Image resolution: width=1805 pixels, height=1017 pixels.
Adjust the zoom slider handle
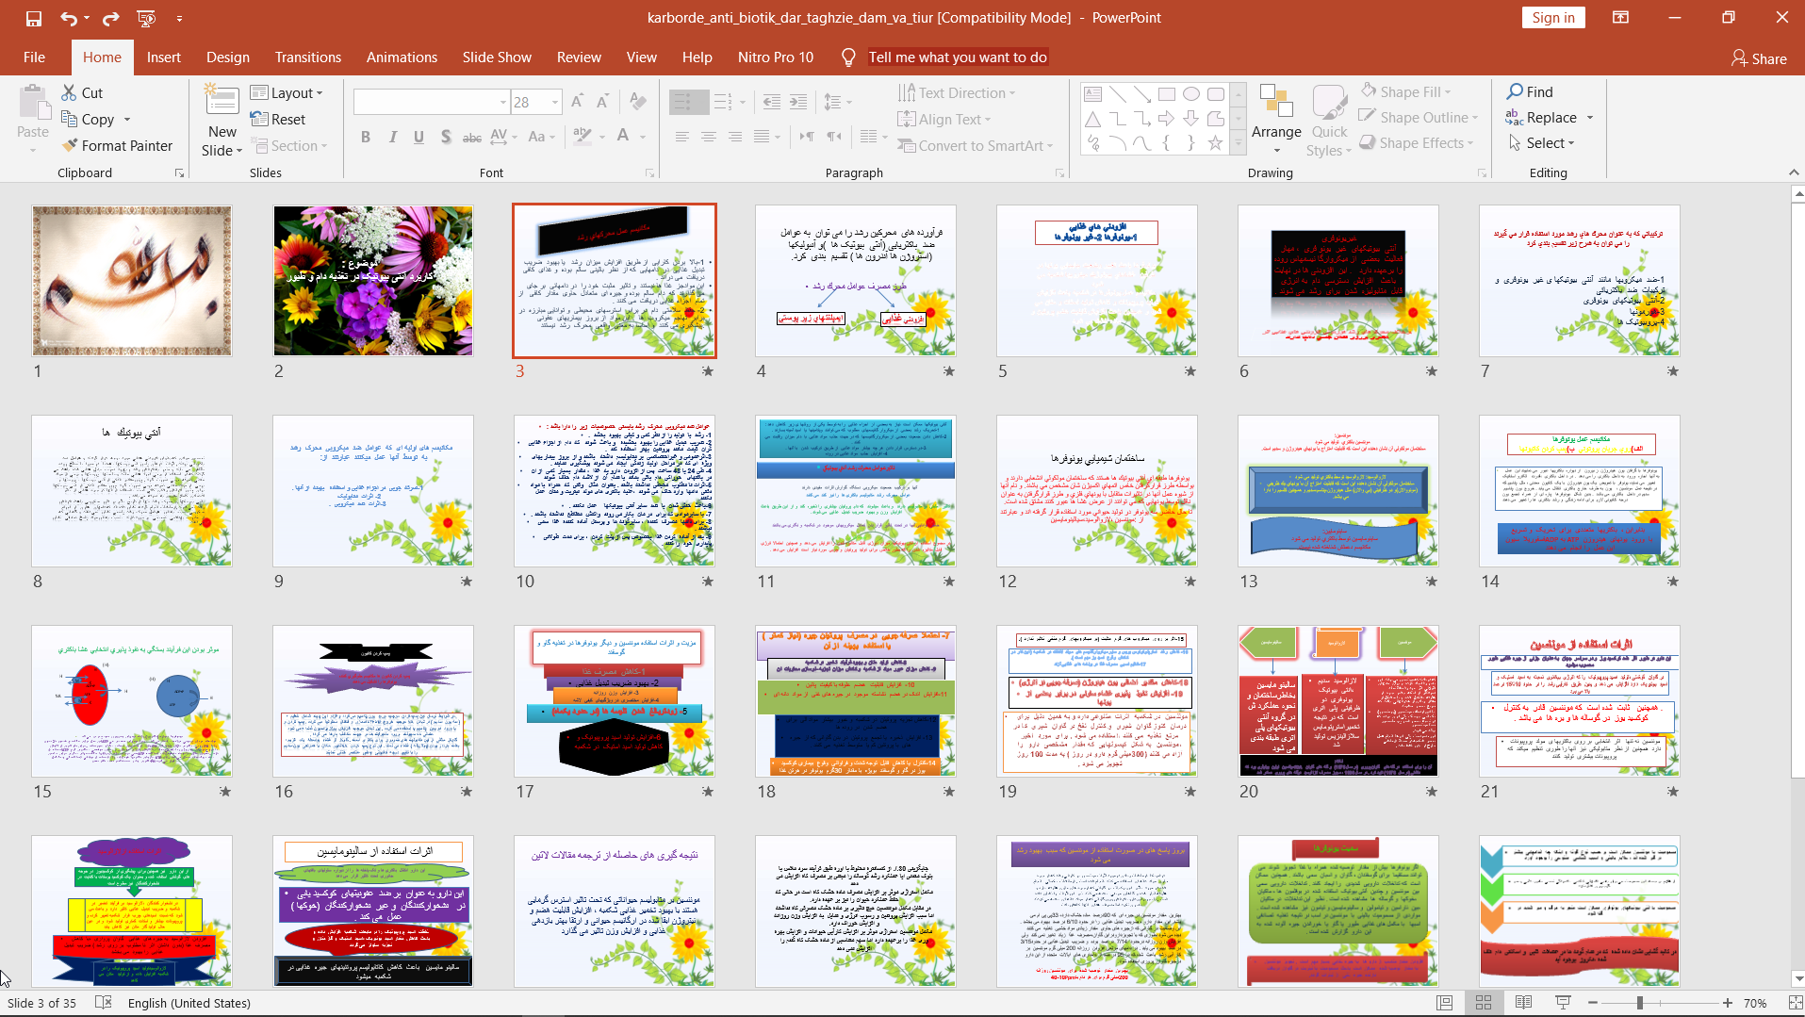tap(1640, 1003)
